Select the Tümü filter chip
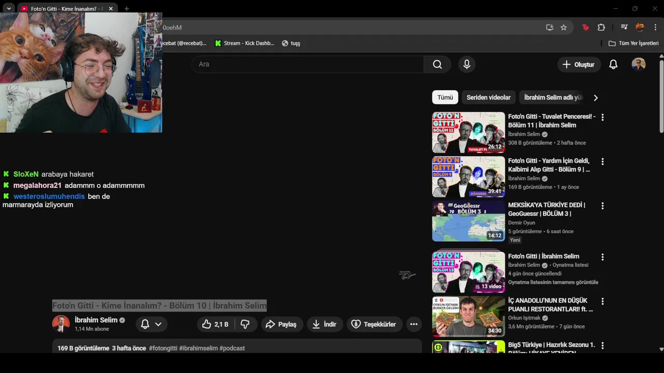Screen dimensions: 664x373 coord(445,97)
